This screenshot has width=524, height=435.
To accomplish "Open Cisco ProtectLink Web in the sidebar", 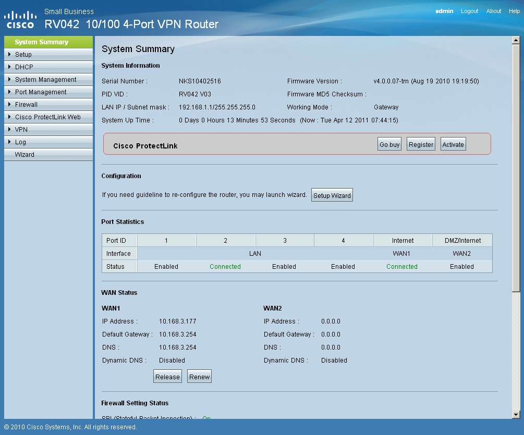I will click(x=48, y=117).
